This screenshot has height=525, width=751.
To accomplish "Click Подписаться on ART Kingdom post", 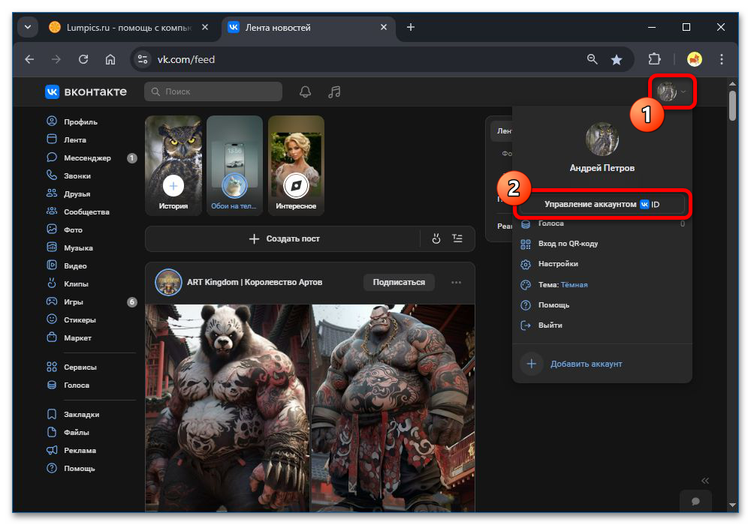I will (399, 282).
